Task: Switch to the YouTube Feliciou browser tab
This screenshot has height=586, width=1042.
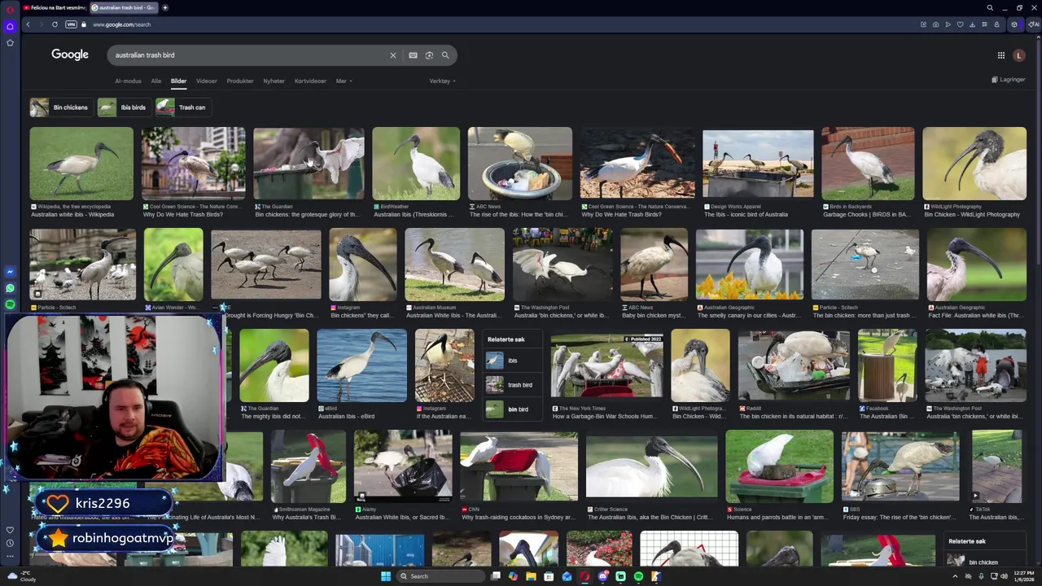Action: click(54, 7)
